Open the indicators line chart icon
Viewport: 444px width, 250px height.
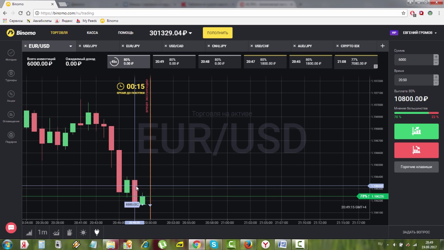coord(56,233)
